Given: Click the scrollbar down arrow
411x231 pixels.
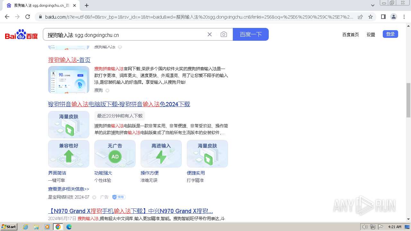Looking at the screenshot, I should pyautogui.click(x=408, y=219).
